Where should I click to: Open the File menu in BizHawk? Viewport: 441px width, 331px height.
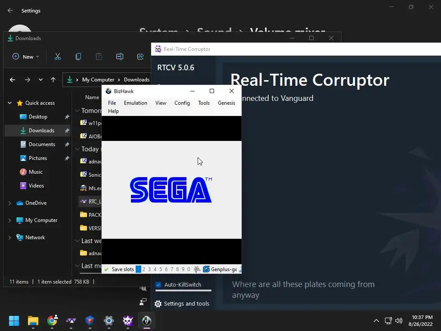click(x=112, y=103)
